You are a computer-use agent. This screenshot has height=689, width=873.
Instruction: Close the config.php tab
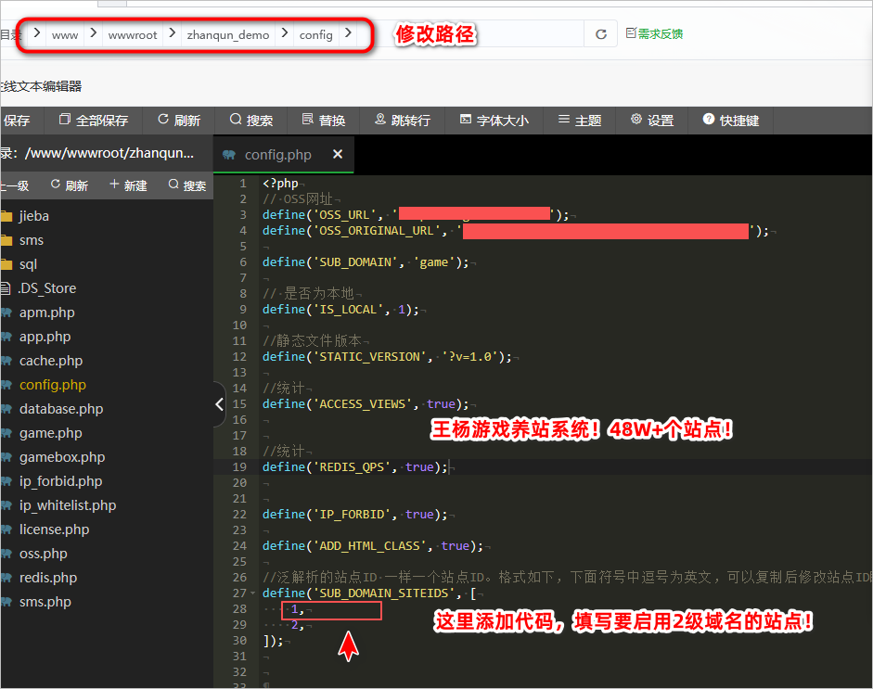[338, 154]
